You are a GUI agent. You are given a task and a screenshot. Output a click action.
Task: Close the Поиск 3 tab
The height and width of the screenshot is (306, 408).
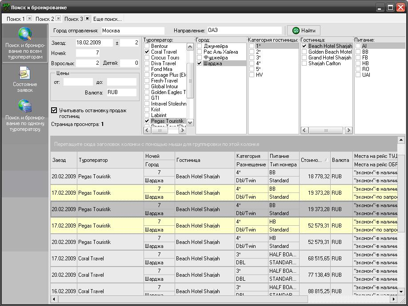(x=87, y=19)
